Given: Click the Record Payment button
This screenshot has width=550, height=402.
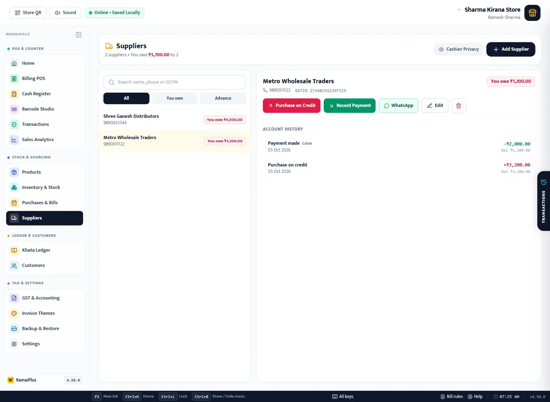Looking at the screenshot, I should coord(349,106).
